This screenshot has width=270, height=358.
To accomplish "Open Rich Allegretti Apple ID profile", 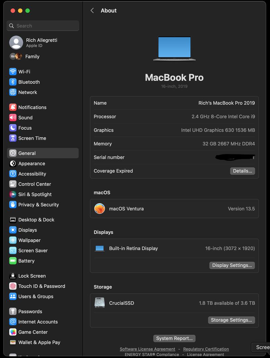I will pyautogui.click(x=43, y=42).
